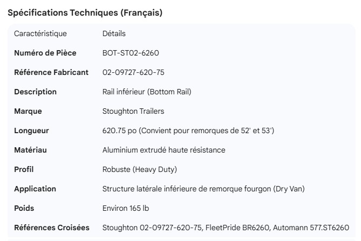Click the Référence Fabricant value cell

(x=134, y=72)
